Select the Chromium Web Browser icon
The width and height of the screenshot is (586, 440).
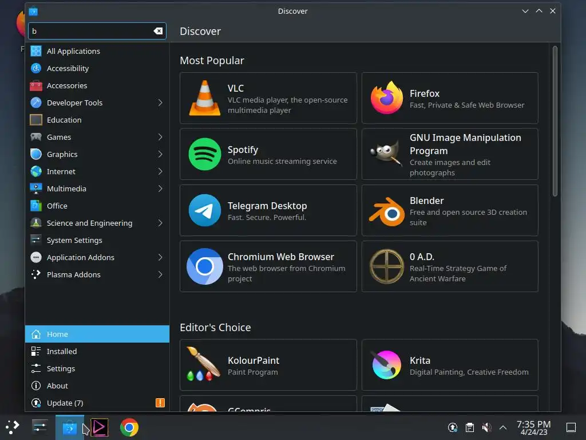pyautogui.click(x=204, y=266)
